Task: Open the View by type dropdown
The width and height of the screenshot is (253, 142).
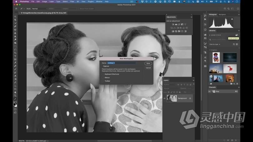Action: point(215,44)
